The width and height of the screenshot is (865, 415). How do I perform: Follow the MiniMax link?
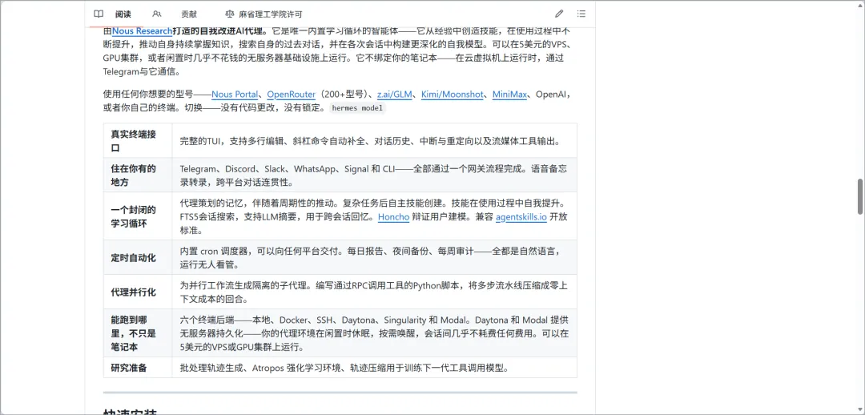509,95
